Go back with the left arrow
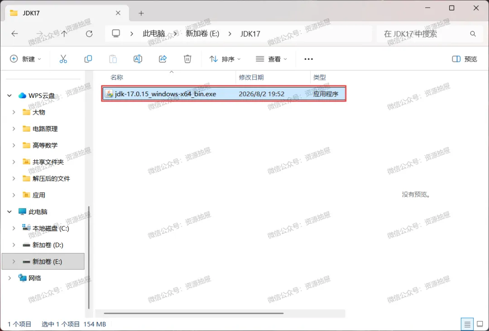 click(14, 34)
